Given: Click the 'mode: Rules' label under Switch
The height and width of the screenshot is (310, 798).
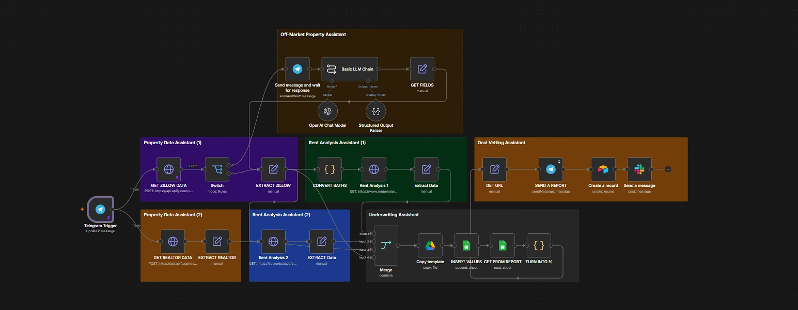Looking at the screenshot, I should (217, 191).
